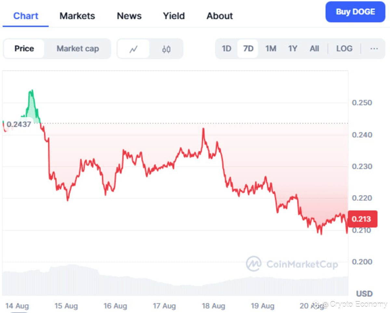Select the All time range
The height and width of the screenshot is (313, 390).
click(x=314, y=49)
